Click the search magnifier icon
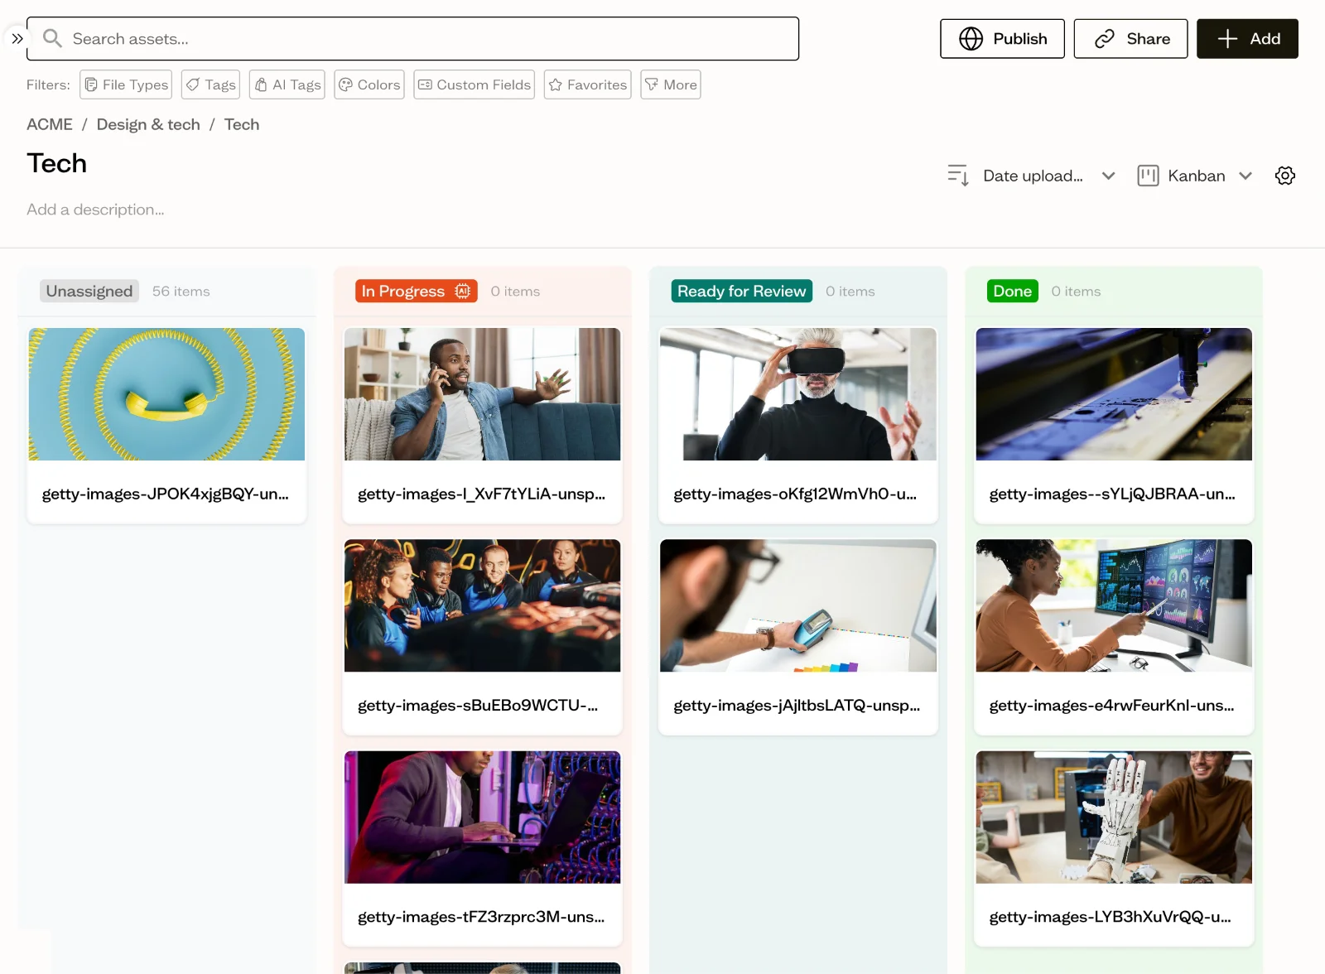This screenshot has width=1325, height=974. (52, 38)
